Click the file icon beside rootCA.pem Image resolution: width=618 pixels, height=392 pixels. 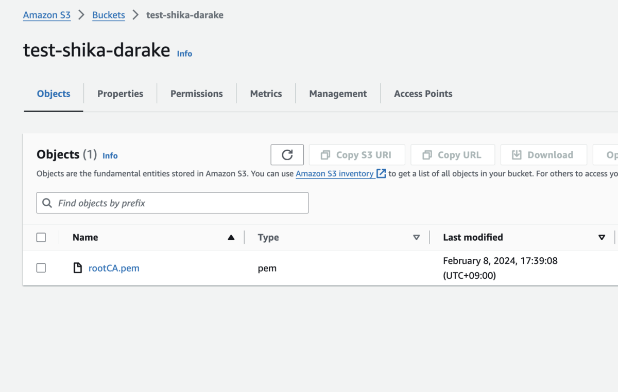tap(78, 268)
